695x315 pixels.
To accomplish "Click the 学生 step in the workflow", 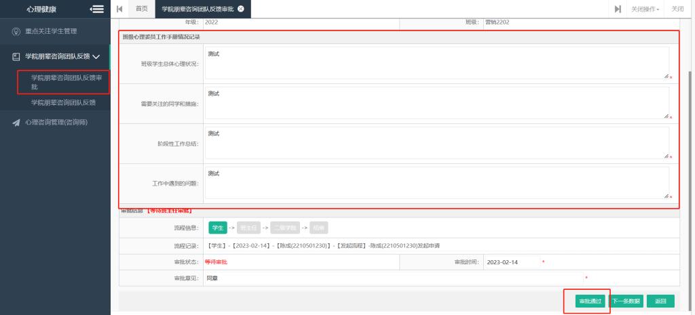I will (x=217, y=228).
